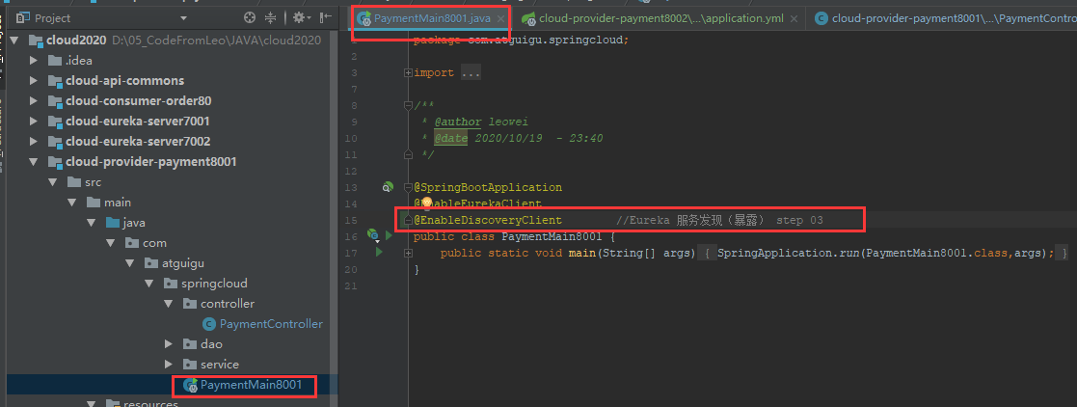Collapse the controller package arrow
The height and width of the screenshot is (407, 1077).
169,304
